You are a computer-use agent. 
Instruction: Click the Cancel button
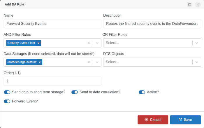click(153, 120)
